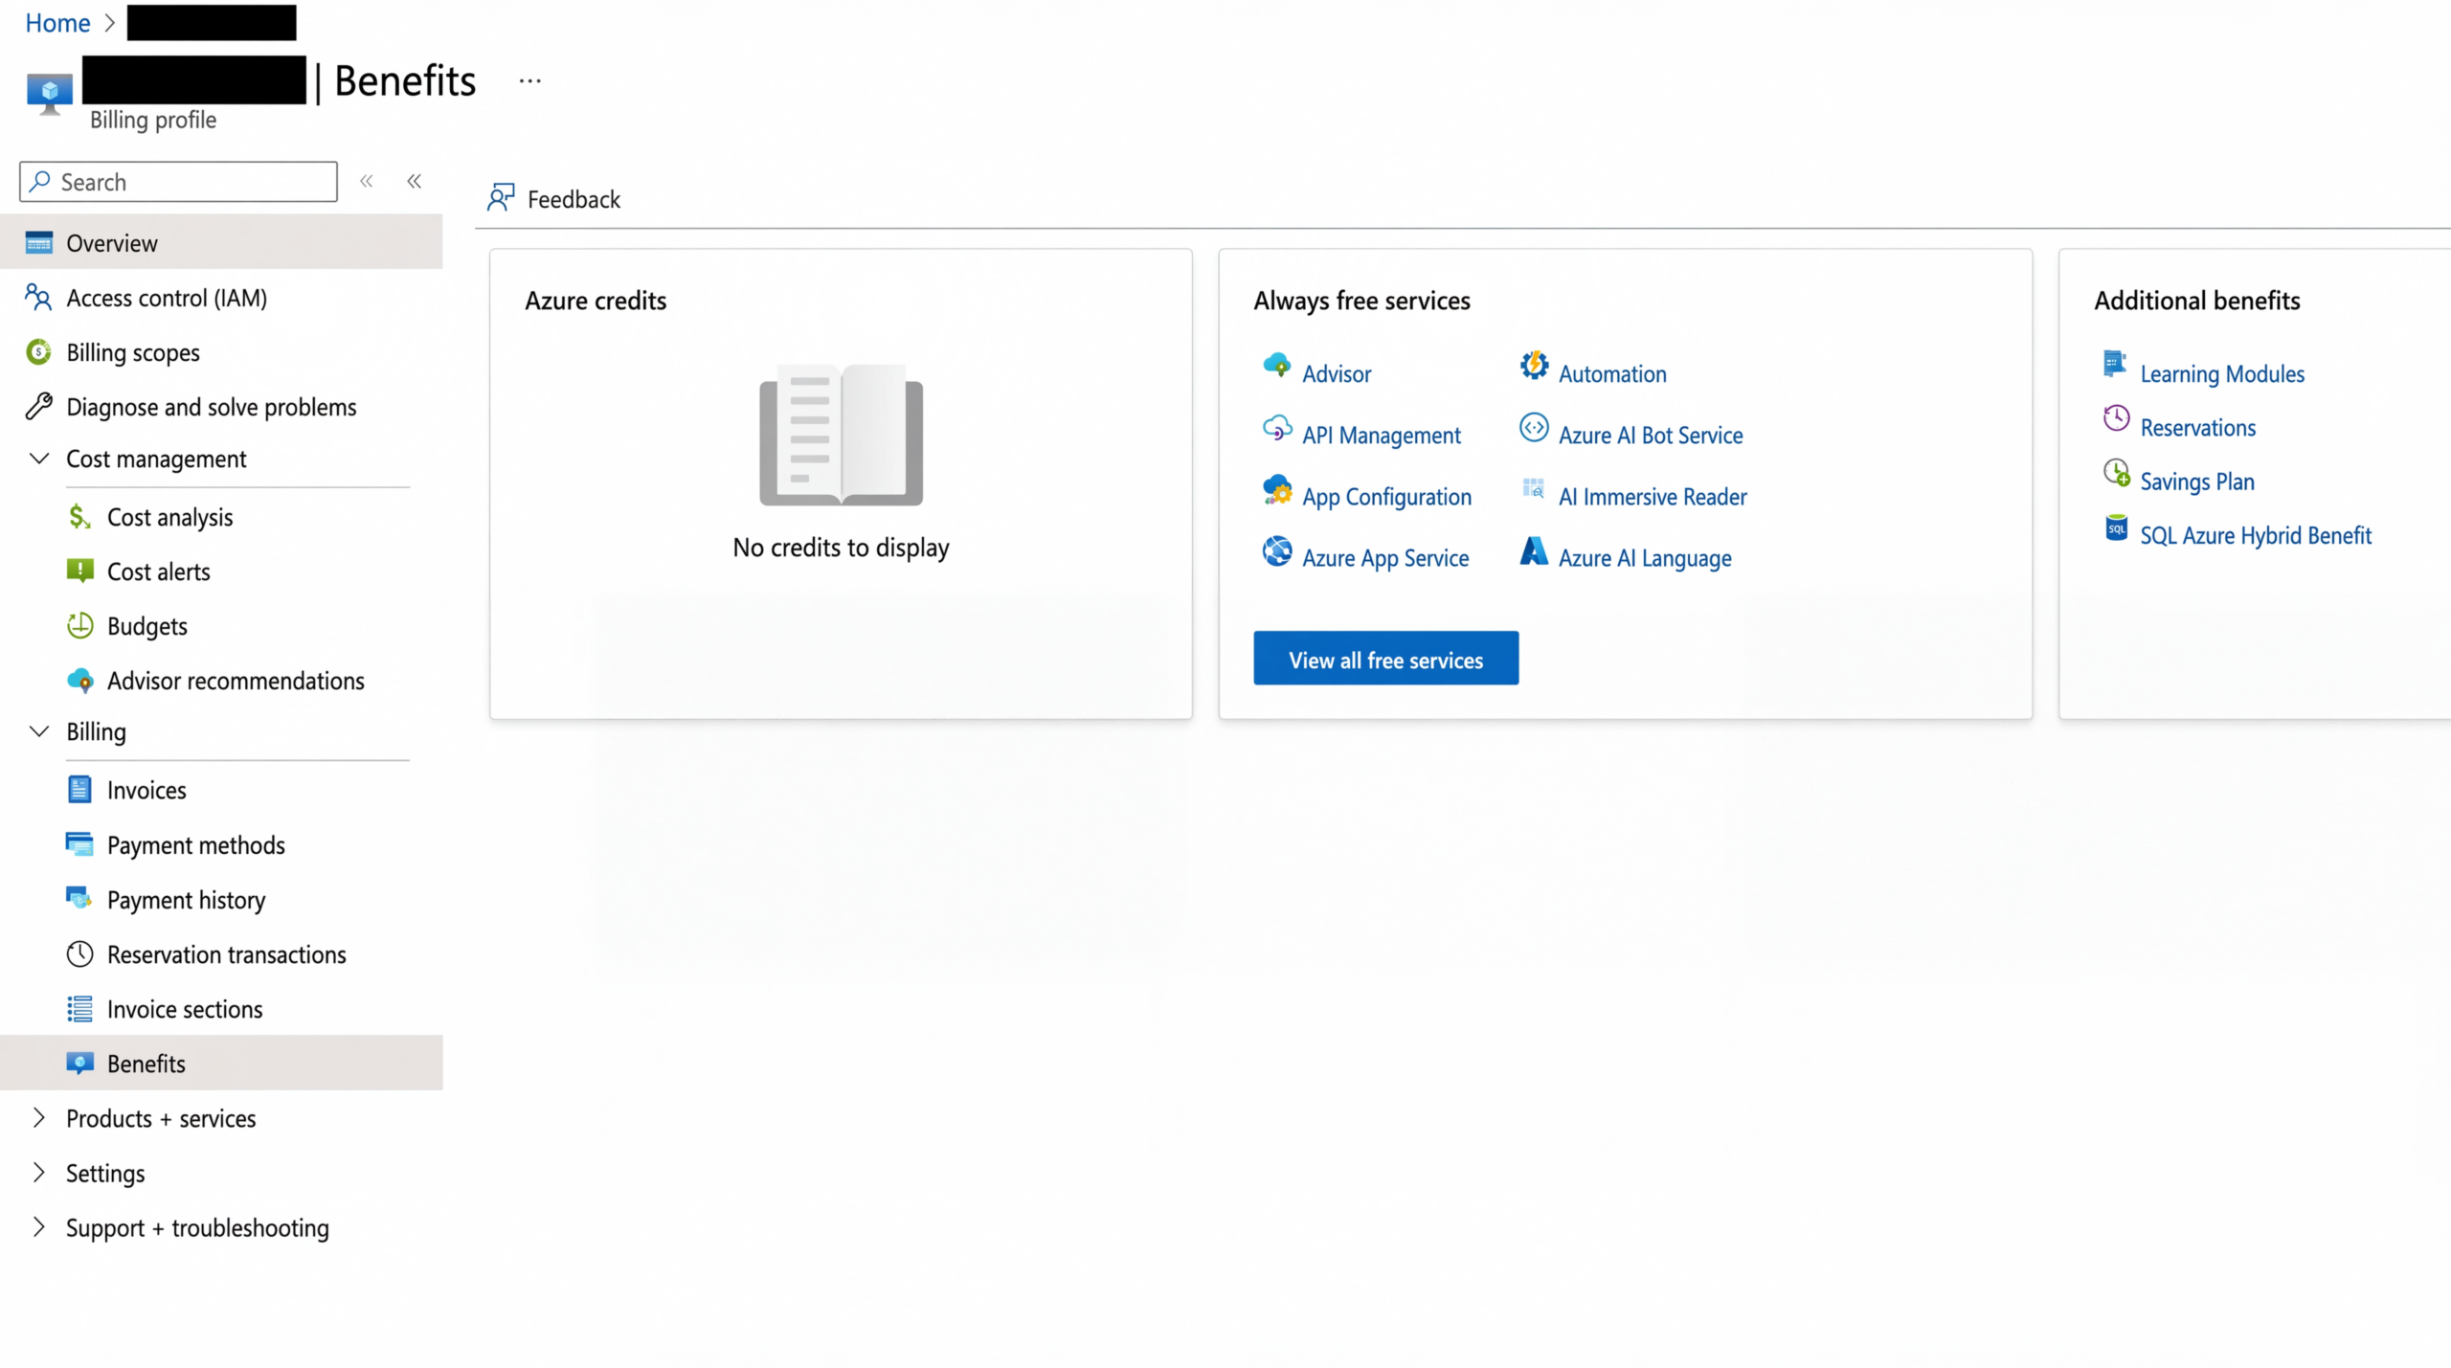
Task: Click the Automation gear icon
Action: click(1534, 366)
